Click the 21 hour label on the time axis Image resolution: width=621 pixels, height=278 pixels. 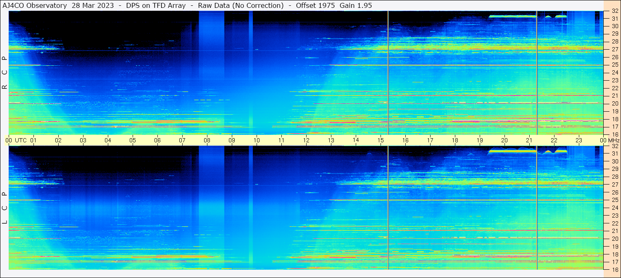coord(529,140)
